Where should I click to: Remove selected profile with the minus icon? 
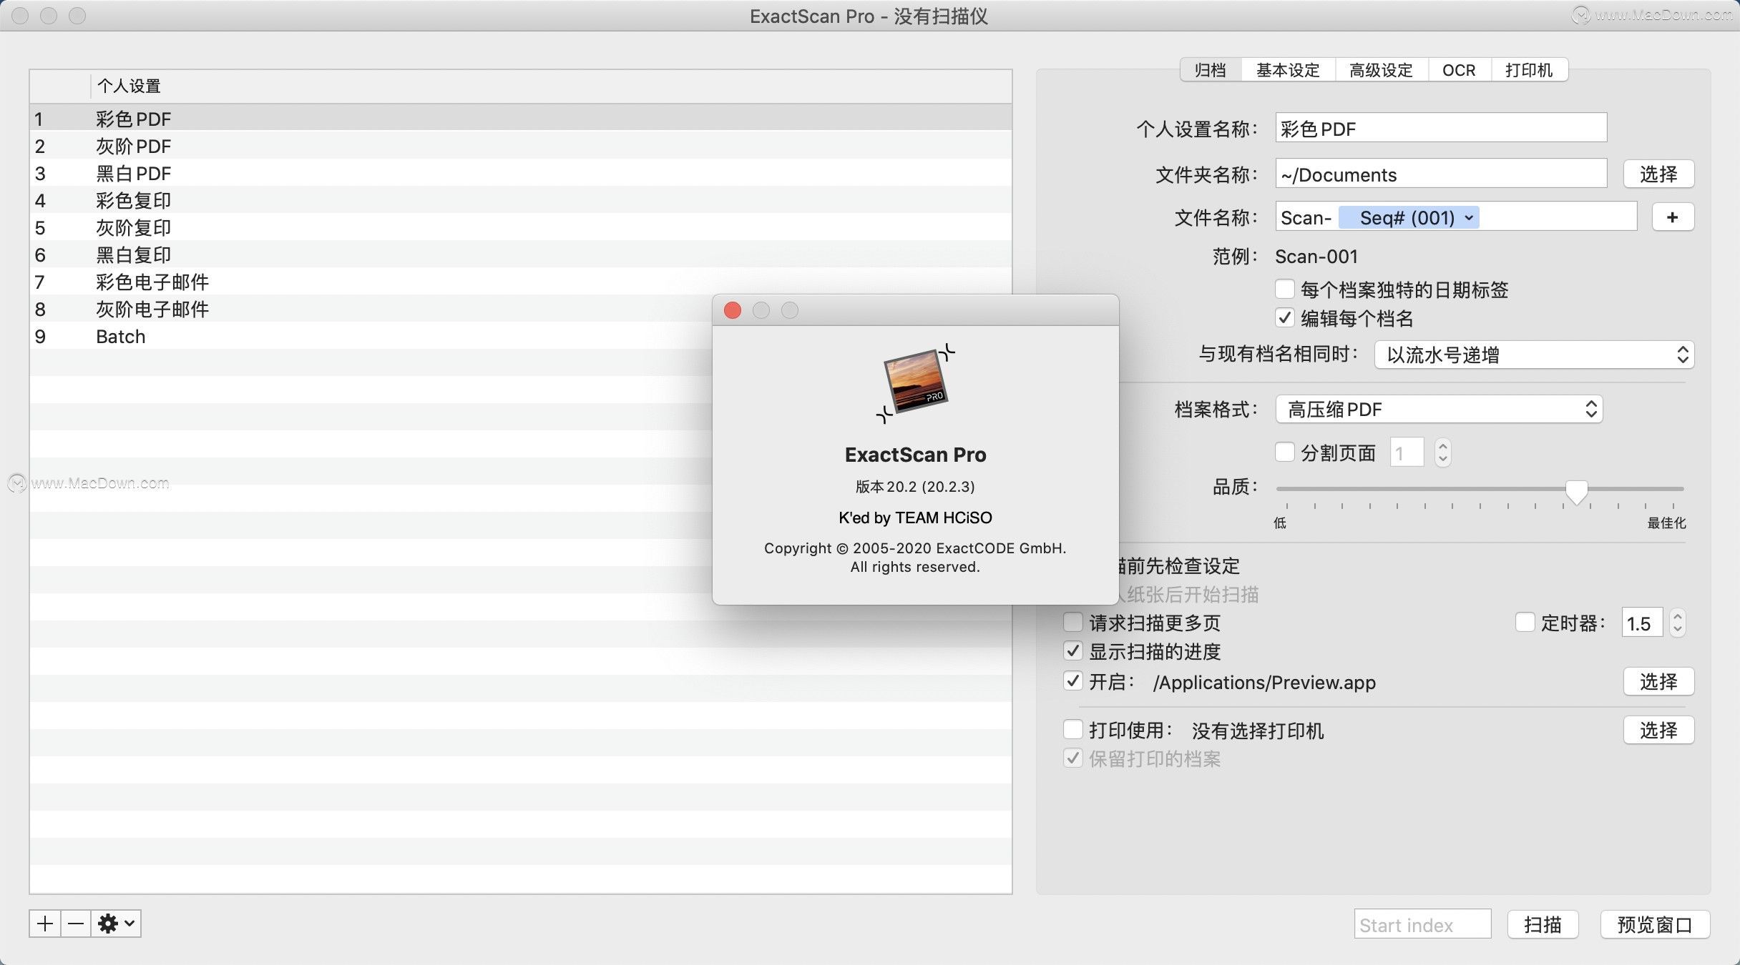tap(76, 924)
